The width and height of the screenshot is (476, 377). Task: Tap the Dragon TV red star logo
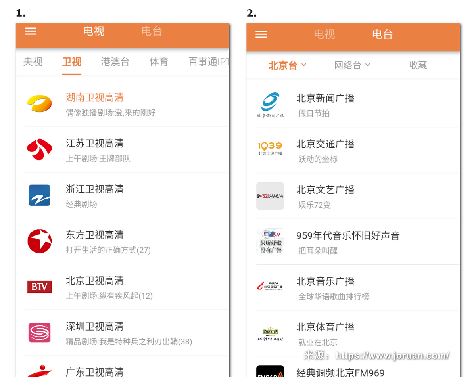coord(39,241)
